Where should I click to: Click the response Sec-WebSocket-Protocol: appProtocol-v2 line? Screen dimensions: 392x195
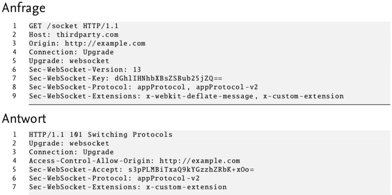114,179
